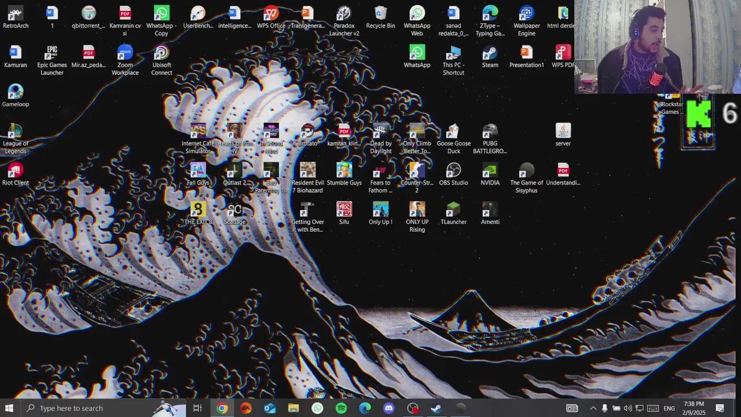
Task: Launch Gameloop from the desktop
Action: pyautogui.click(x=16, y=96)
